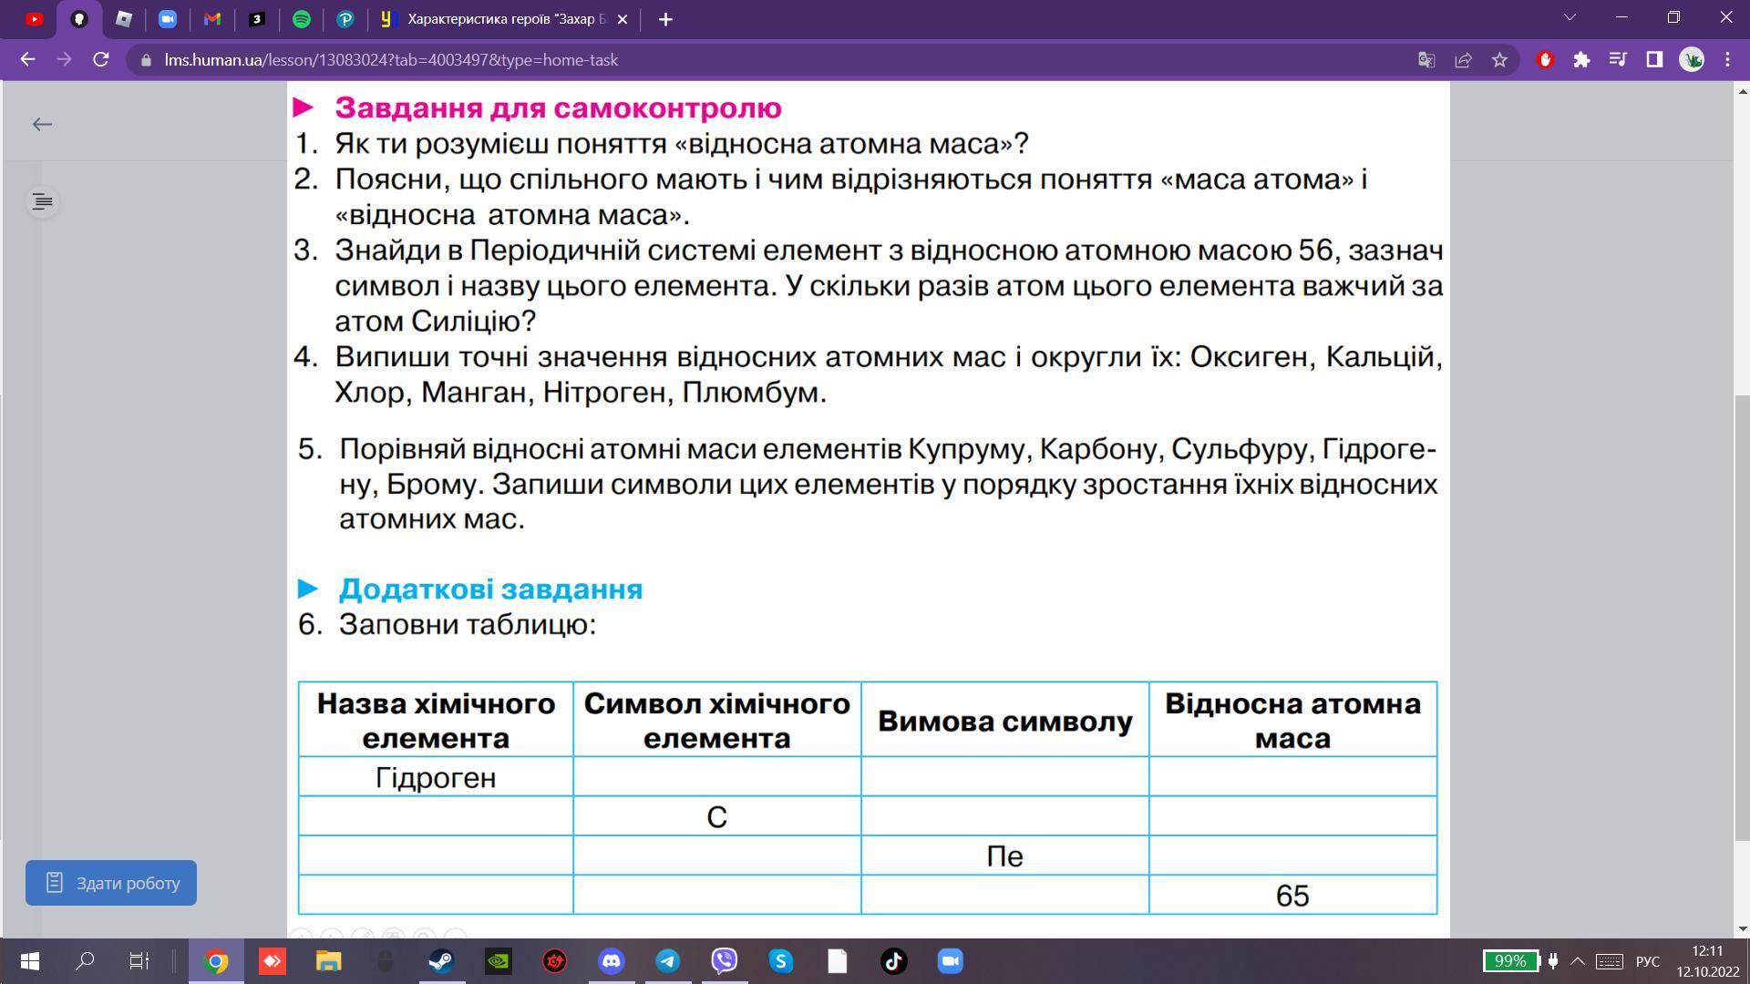Open Skype from the taskbar
Screen dimensions: 1750x984
pyautogui.click(x=780, y=961)
